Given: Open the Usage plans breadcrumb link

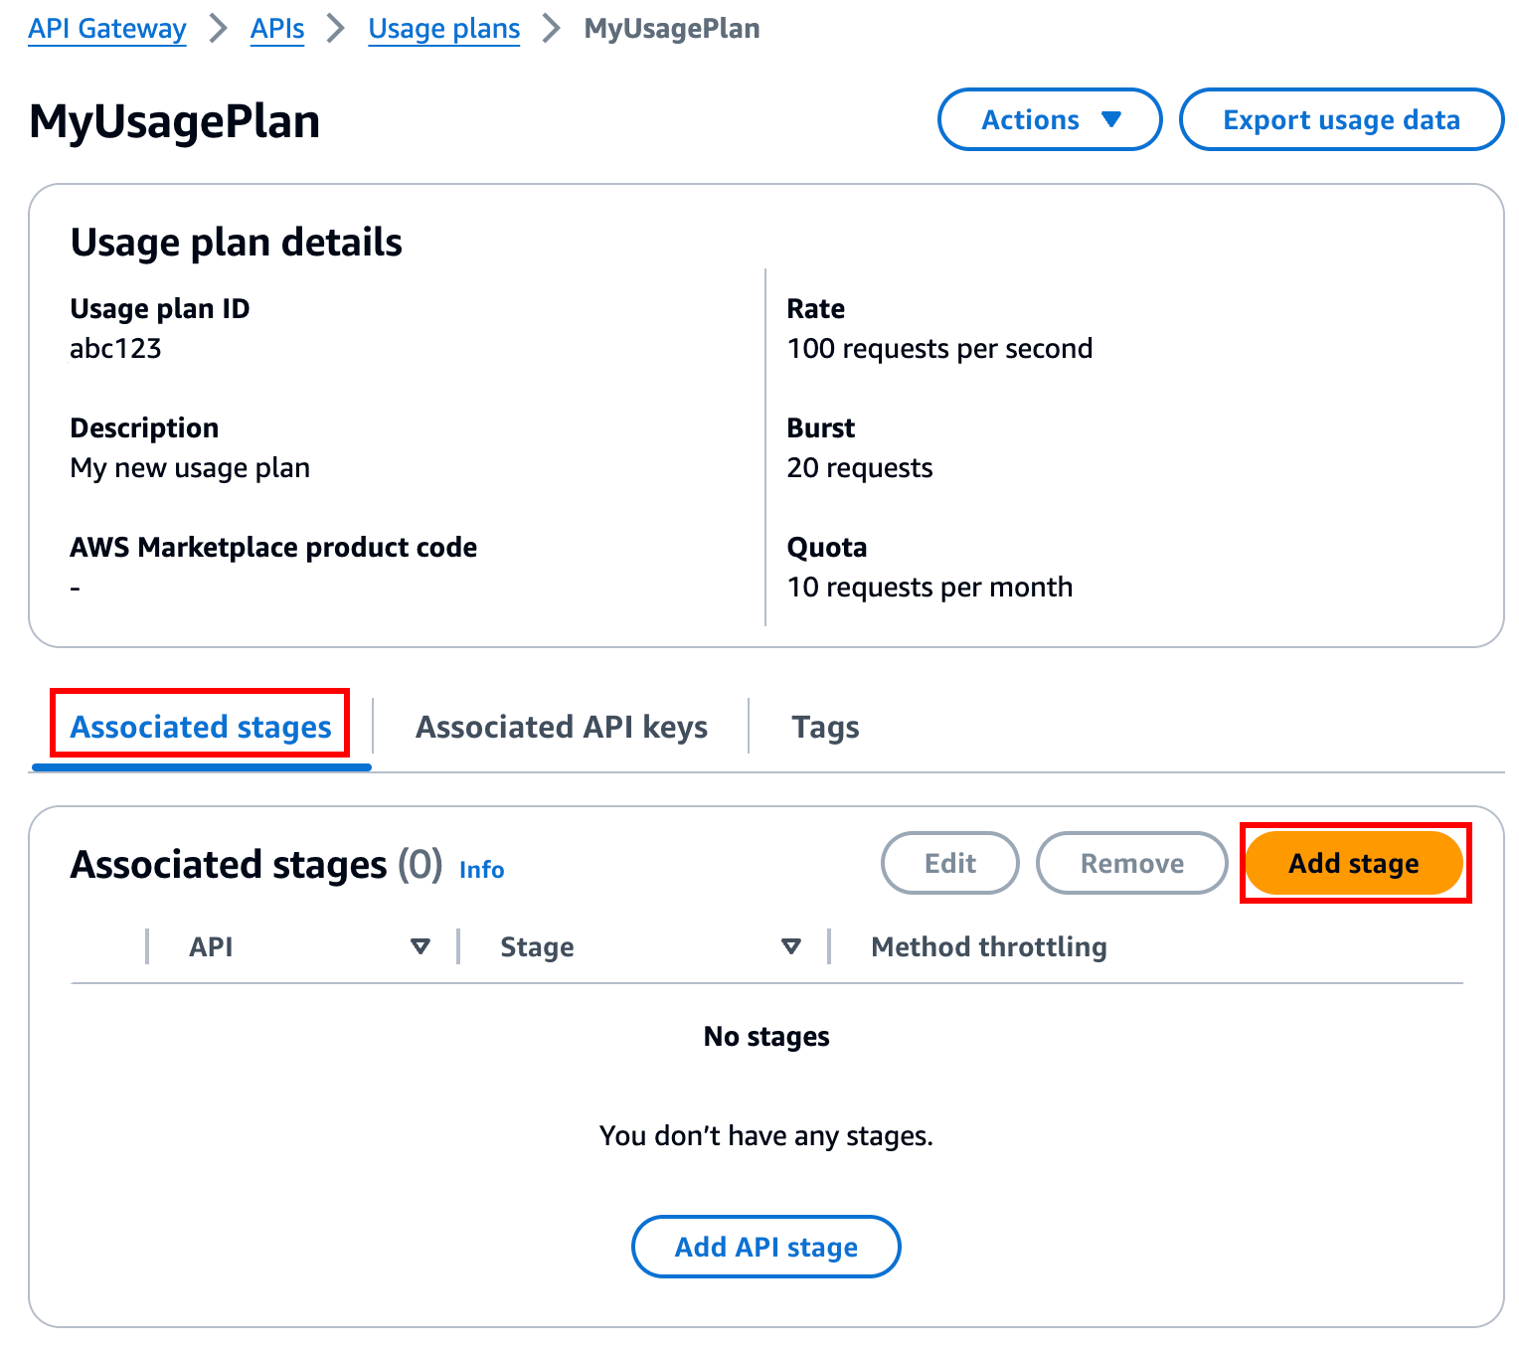Looking at the screenshot, I should (443, 29).
